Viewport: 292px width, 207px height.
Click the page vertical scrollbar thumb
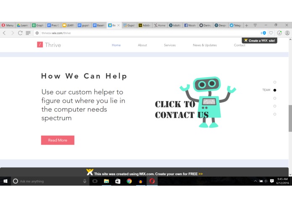[x=290, y=118]
